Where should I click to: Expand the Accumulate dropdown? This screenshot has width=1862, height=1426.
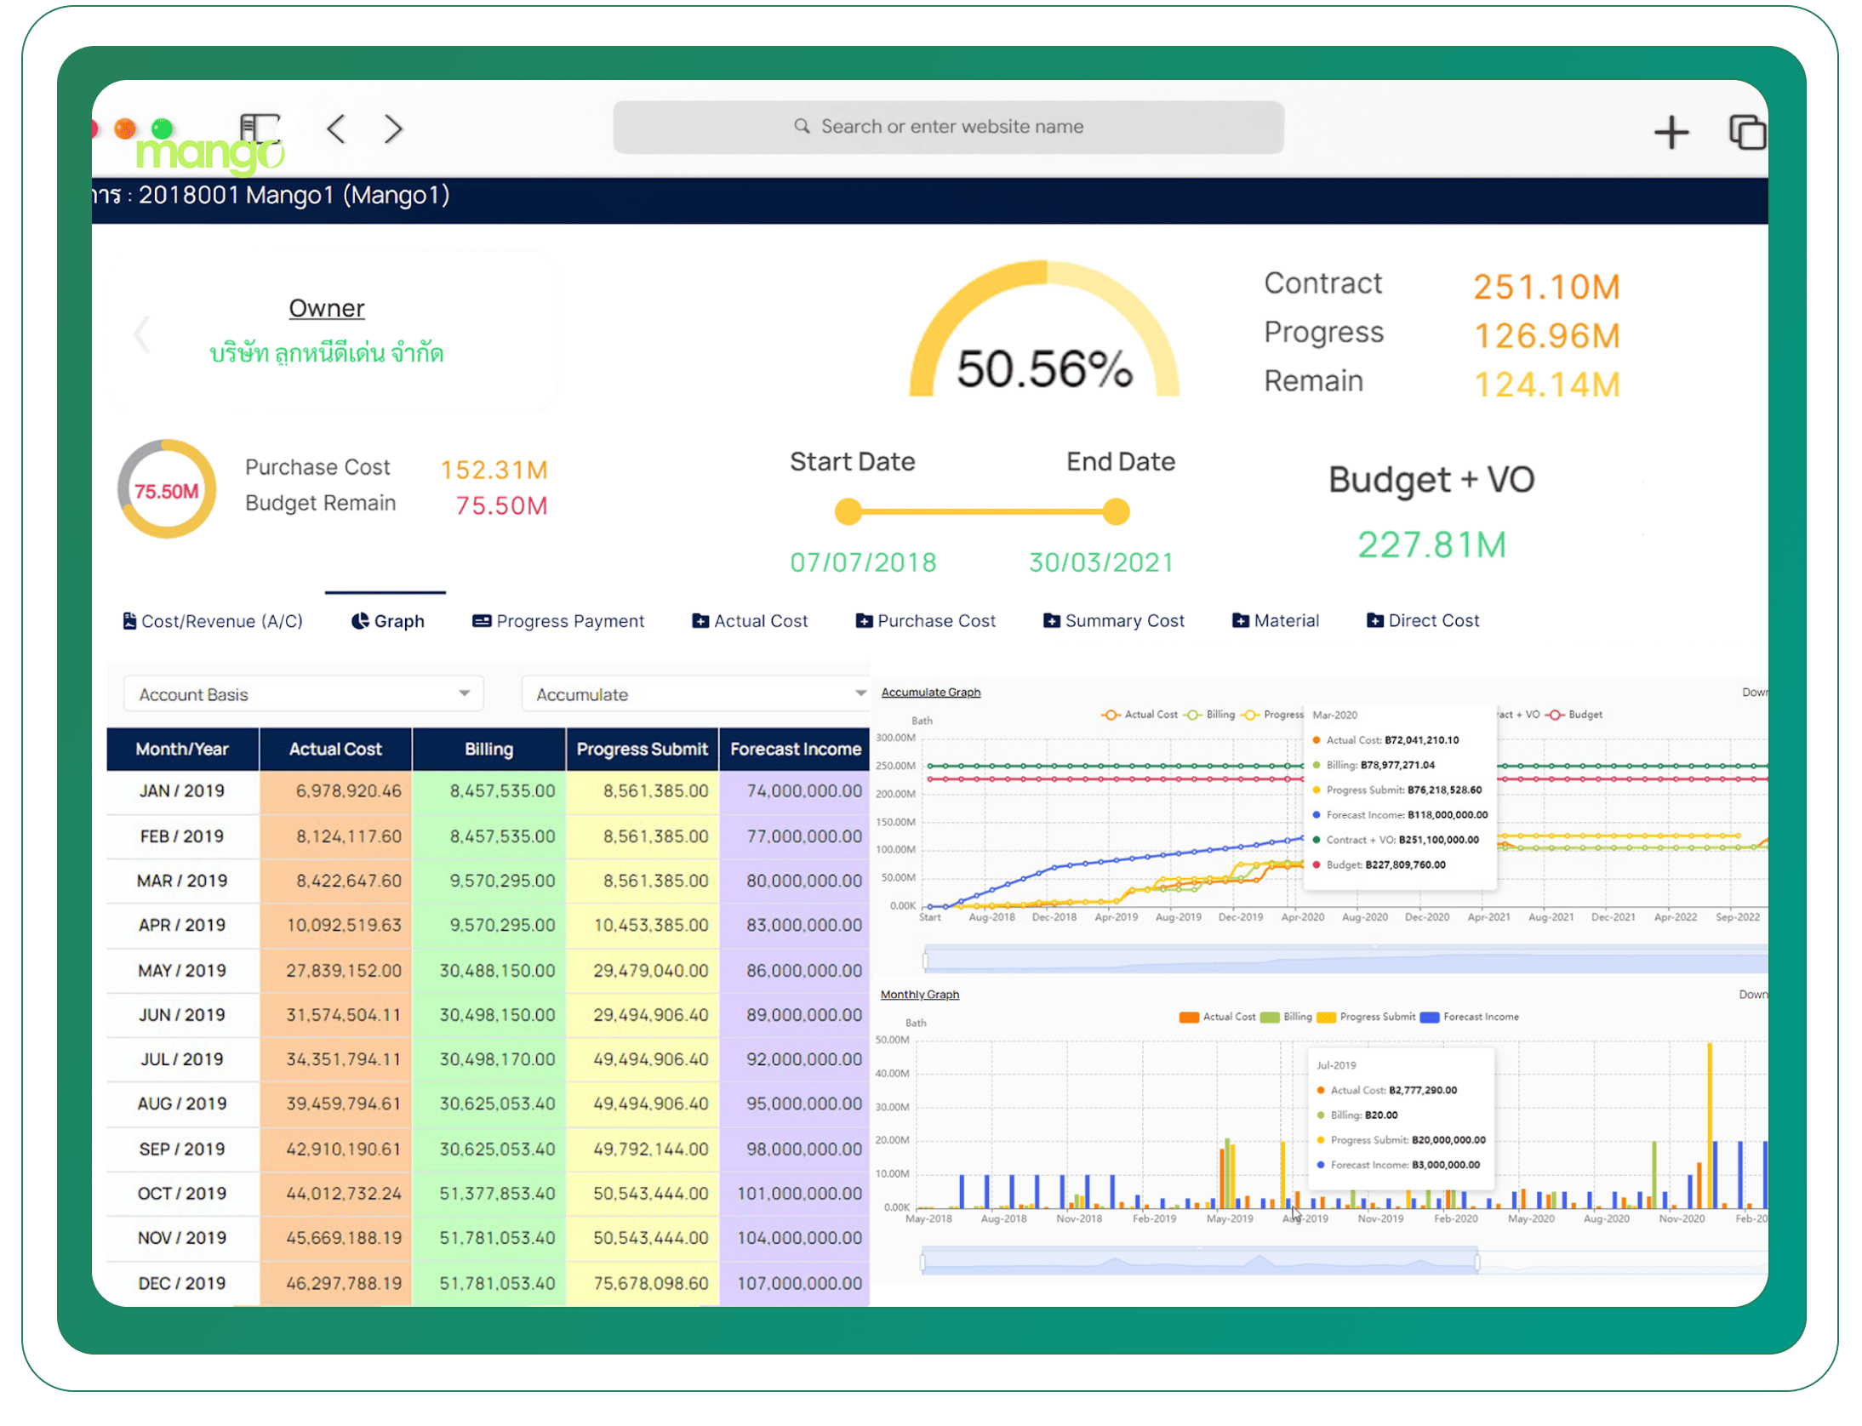(694, 694)
